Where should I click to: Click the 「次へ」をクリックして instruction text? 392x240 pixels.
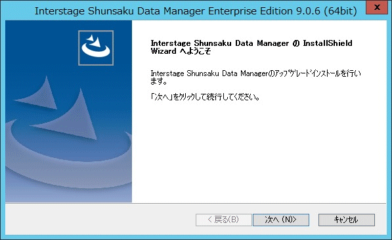[205, 97]
